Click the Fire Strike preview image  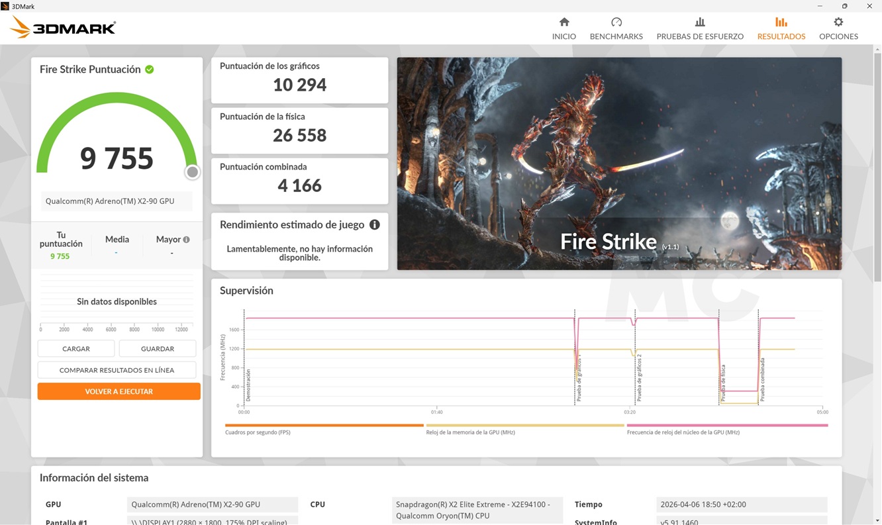618,164
